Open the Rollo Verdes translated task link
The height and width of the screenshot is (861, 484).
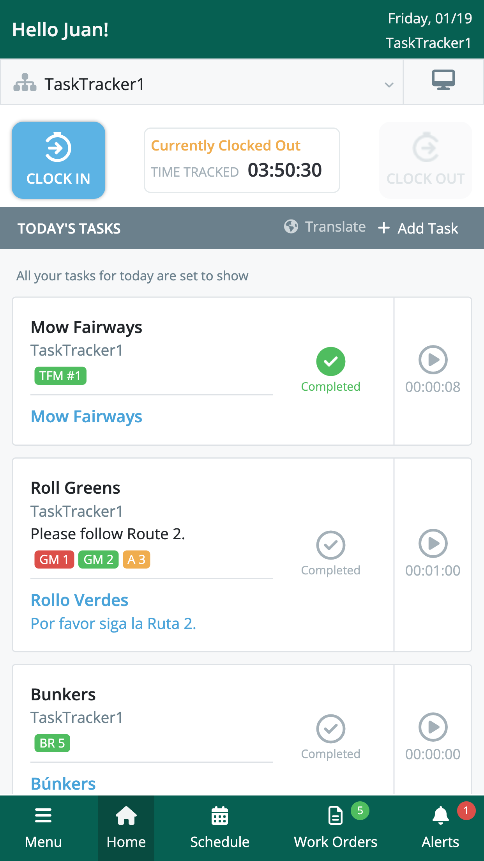[79, 600]
